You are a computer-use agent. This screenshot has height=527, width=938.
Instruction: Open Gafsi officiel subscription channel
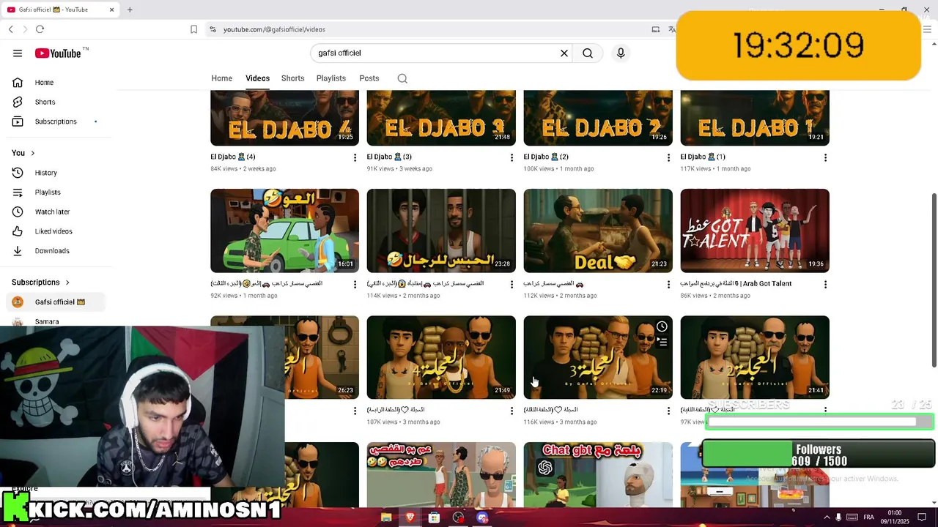click(56, 302)
